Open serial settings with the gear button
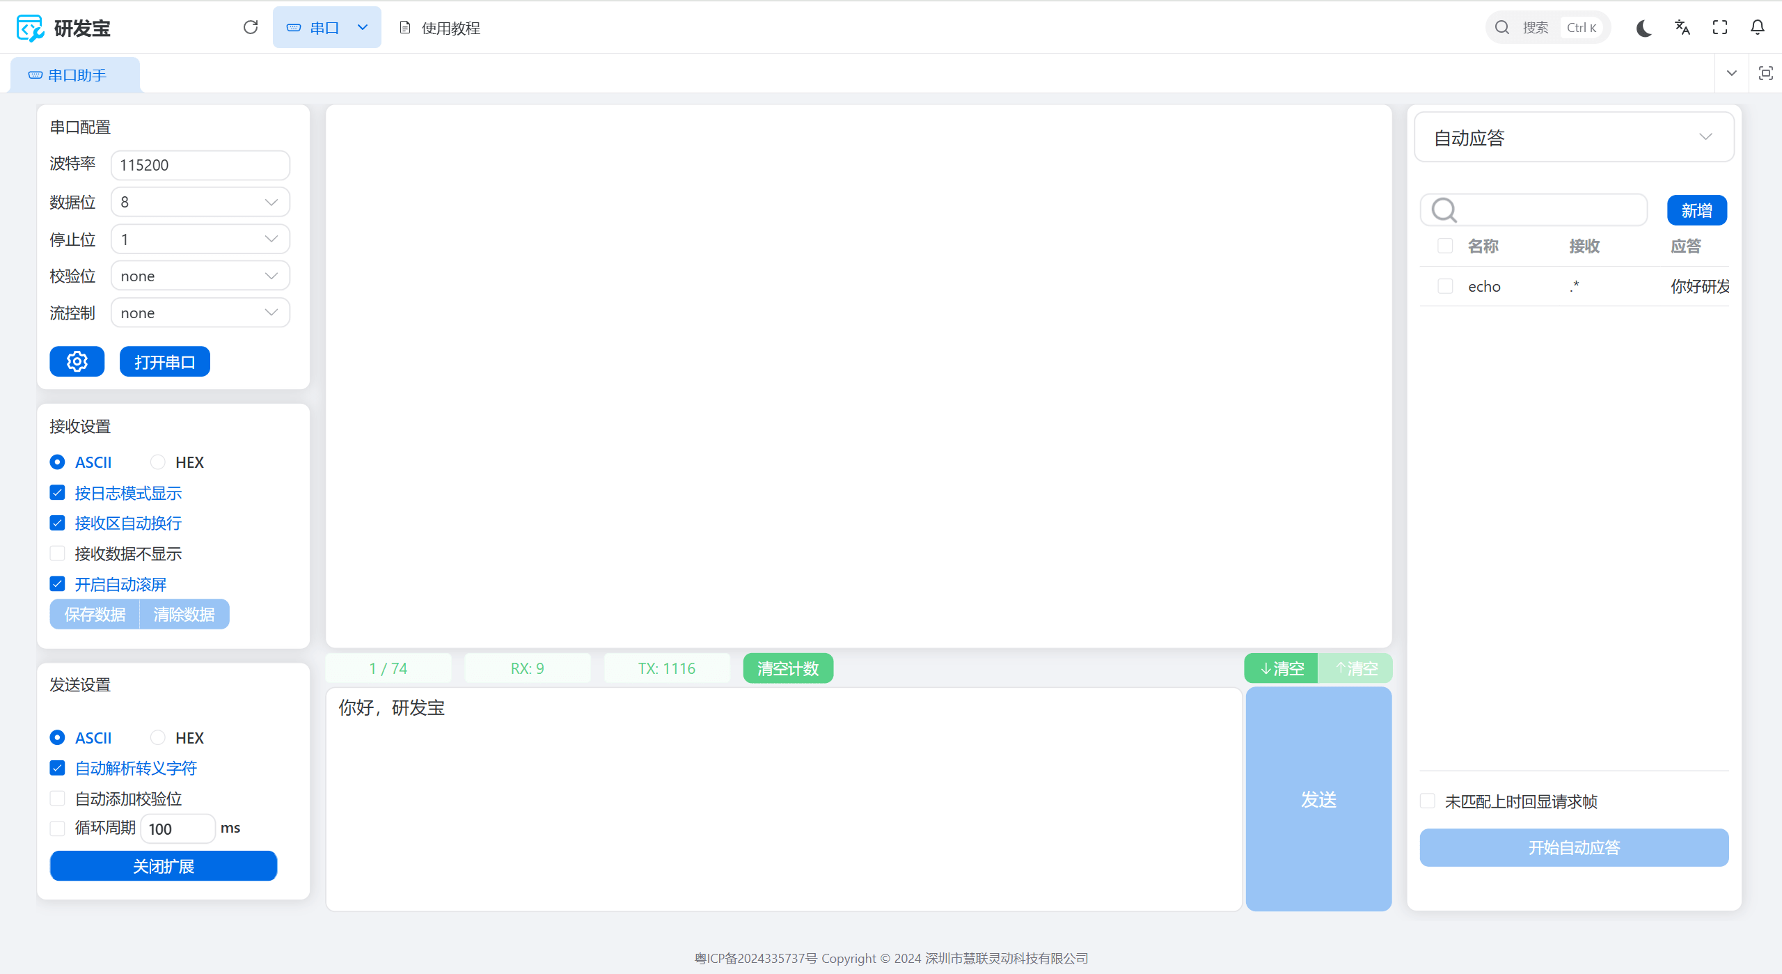 [x=77, y=361]
